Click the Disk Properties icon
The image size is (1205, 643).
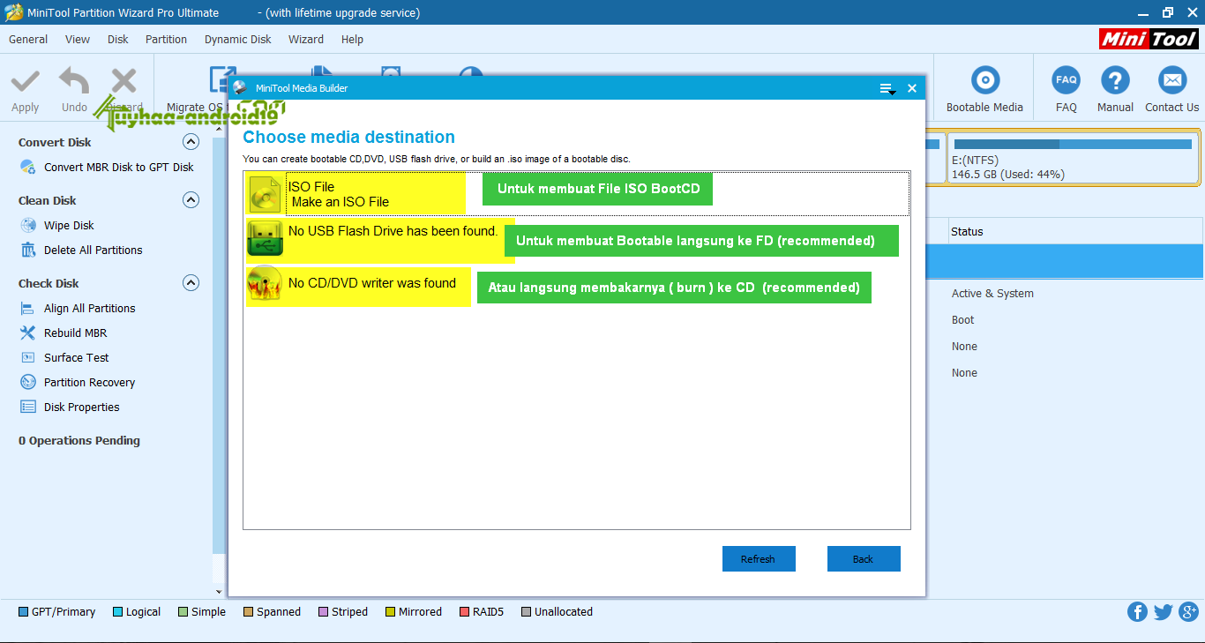pos(28,407)
